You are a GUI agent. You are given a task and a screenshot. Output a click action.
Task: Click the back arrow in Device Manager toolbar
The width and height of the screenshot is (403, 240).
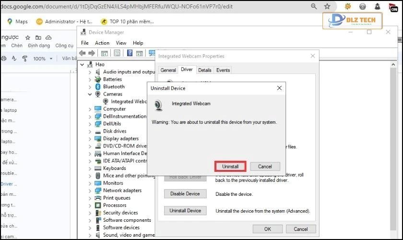click(x=83, y=53)
